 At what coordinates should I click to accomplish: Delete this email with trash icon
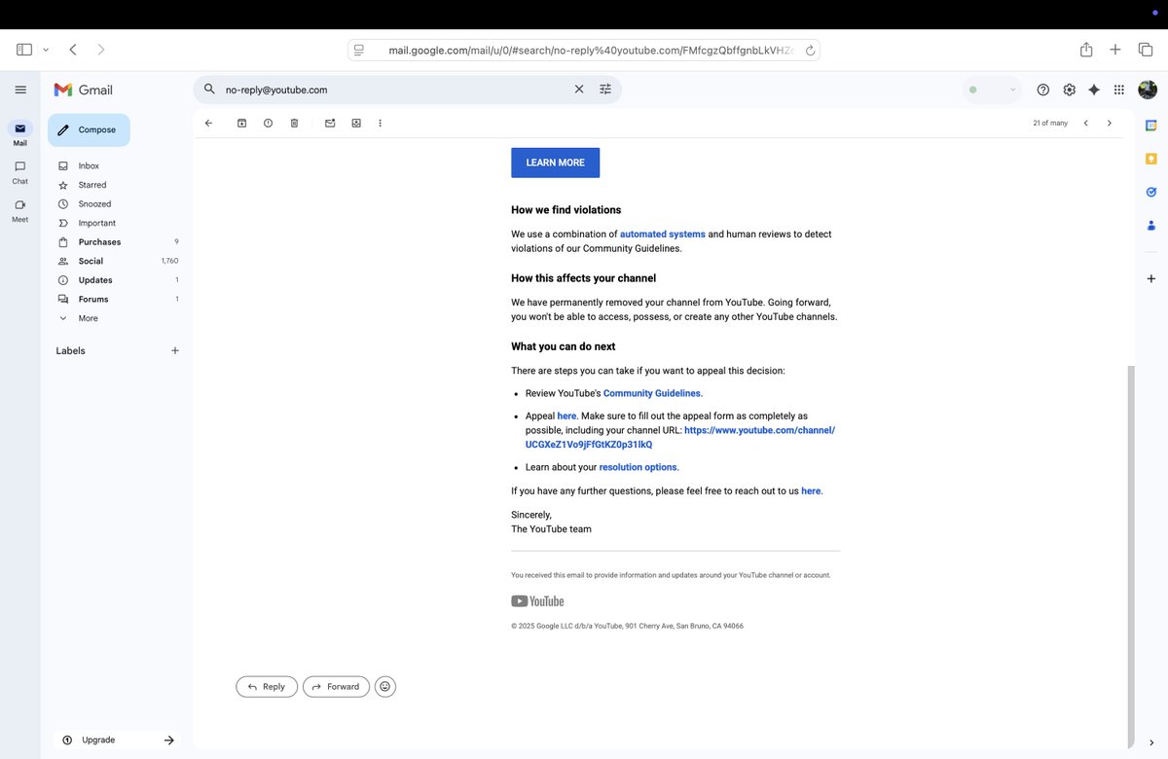point(294,124)
